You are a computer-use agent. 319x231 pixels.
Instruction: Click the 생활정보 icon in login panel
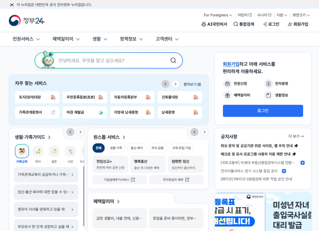pyautogui.click(x=268, y=95)
